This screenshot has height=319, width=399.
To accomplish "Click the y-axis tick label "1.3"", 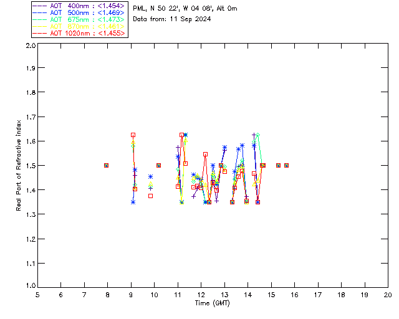I will tap(31, 214).
